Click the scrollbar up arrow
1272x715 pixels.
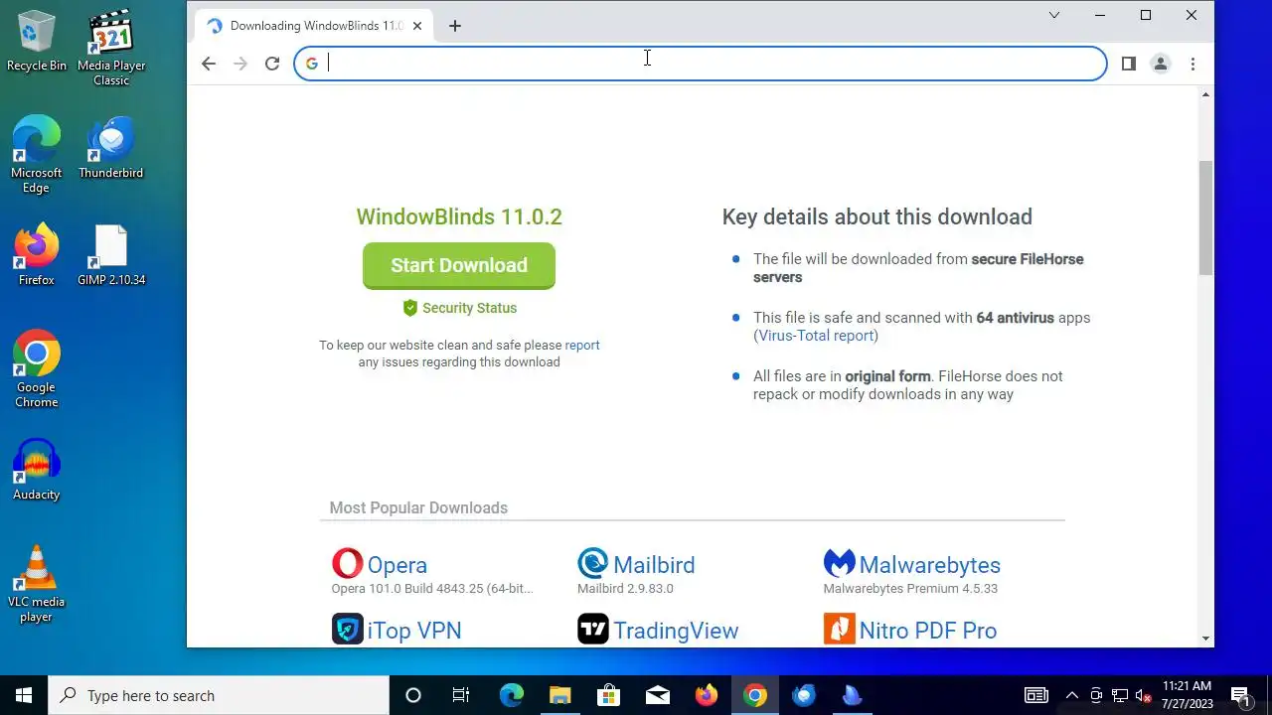click(x=1206, y=94)
